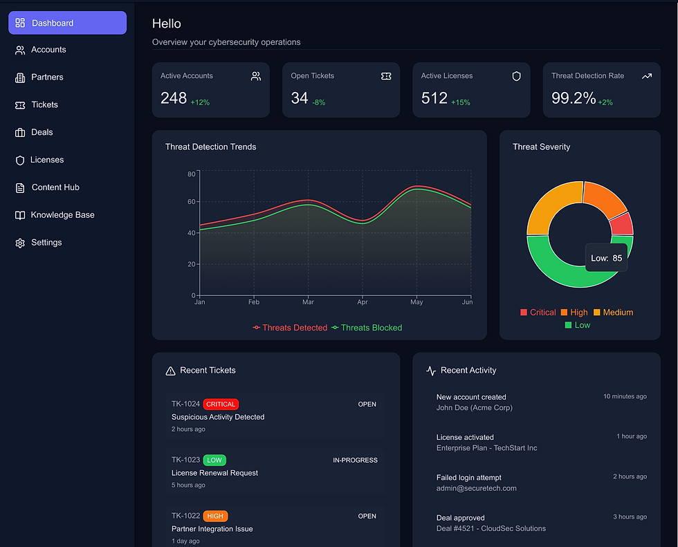Image resolution: width=678 pixels, height=547 pixels.
Task: Click the Tickets icon in sidebar
Action: click(20, 105)
